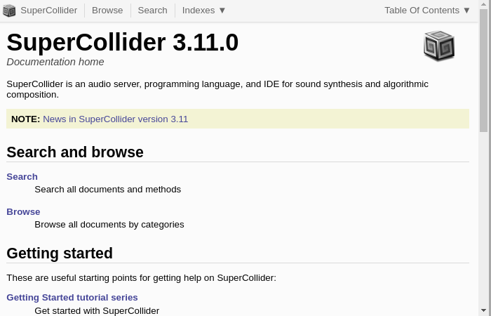Expand the Table Of Contents dropdown

(x=427, y=11)
